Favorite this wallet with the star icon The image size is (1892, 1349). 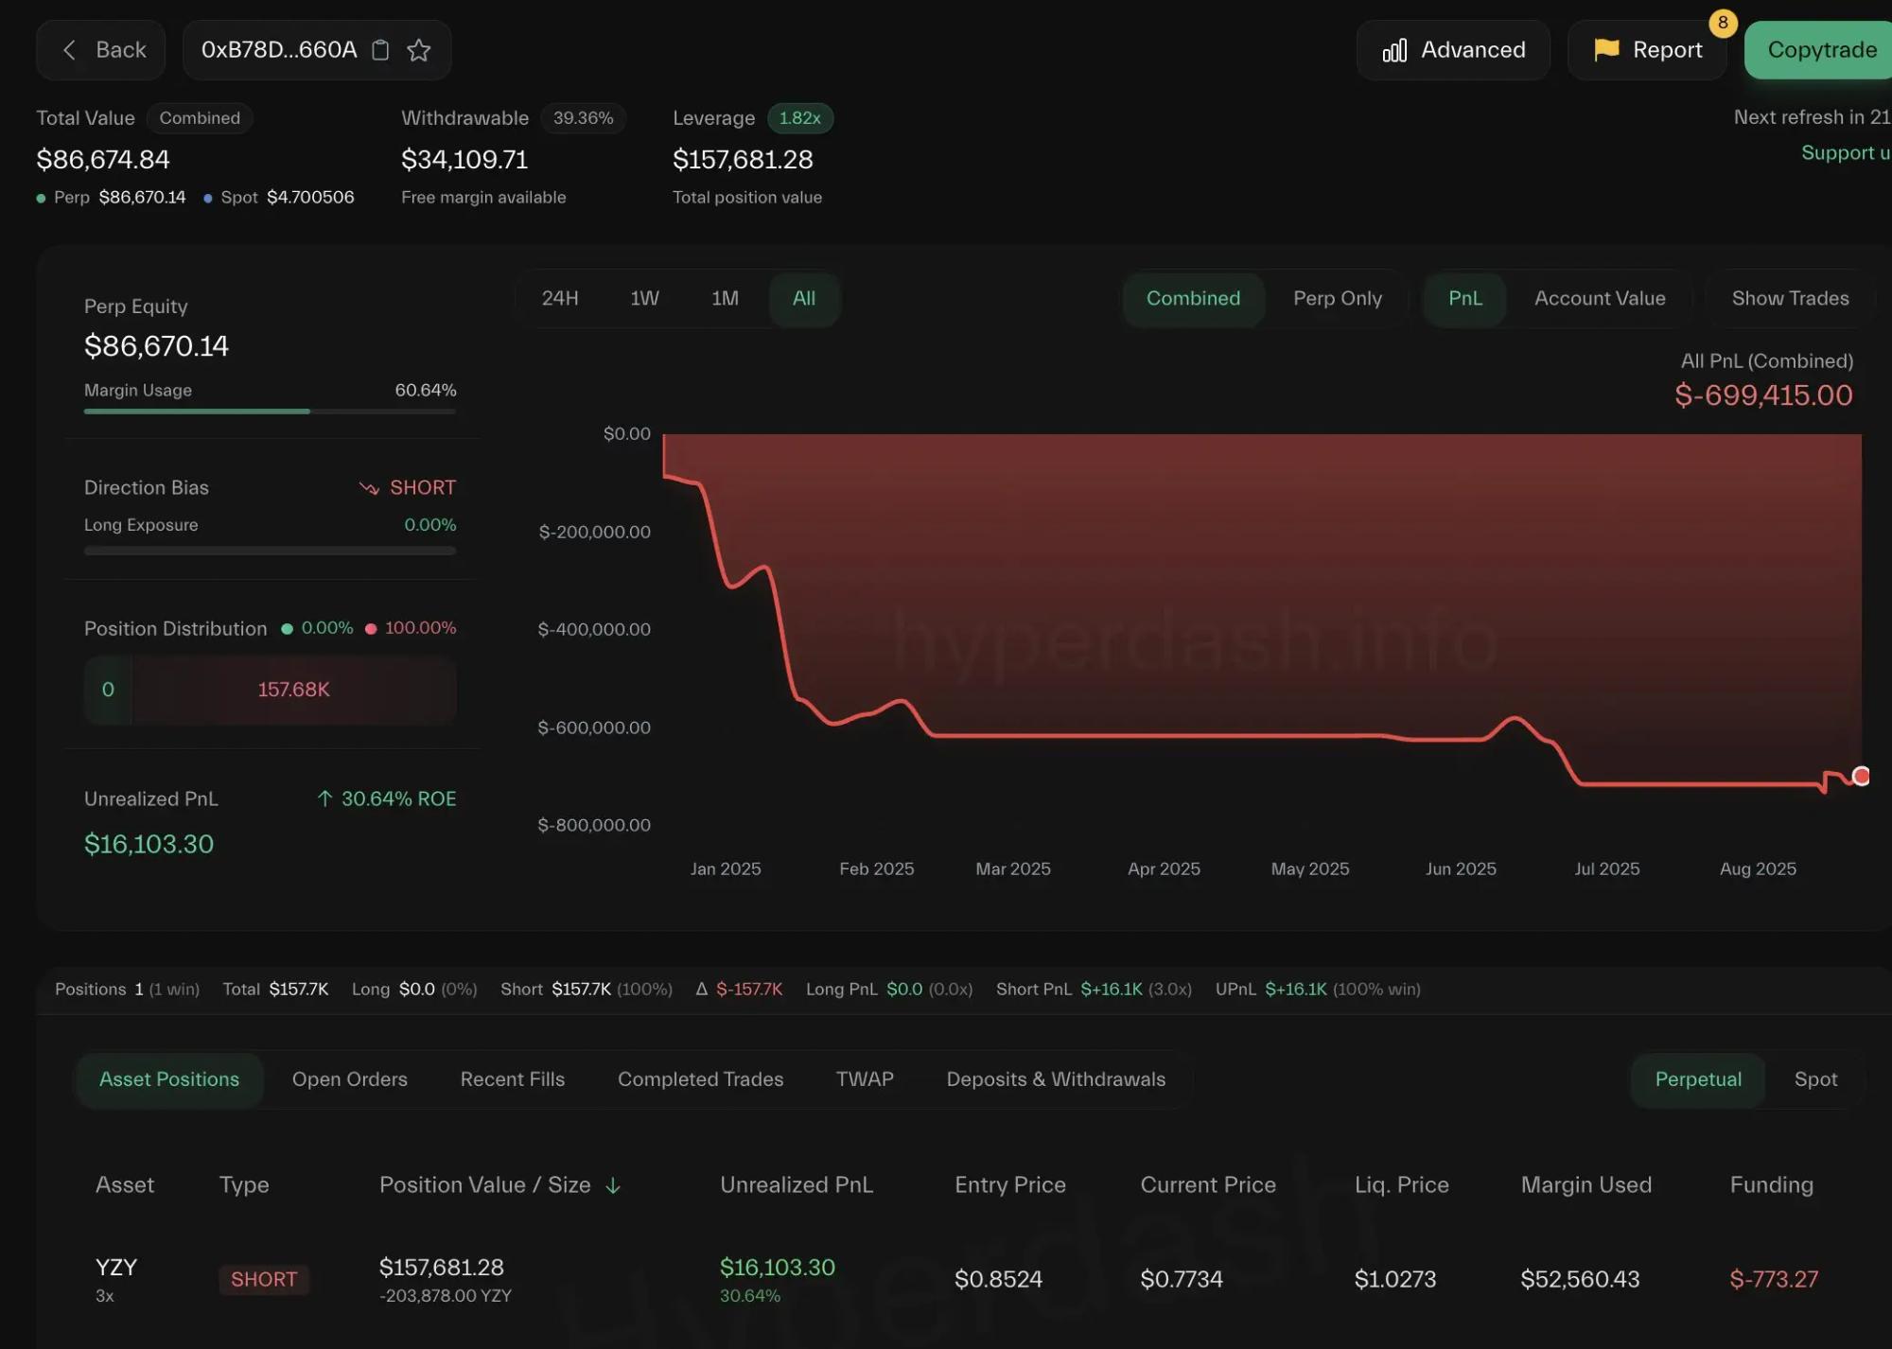click(419, 50)
